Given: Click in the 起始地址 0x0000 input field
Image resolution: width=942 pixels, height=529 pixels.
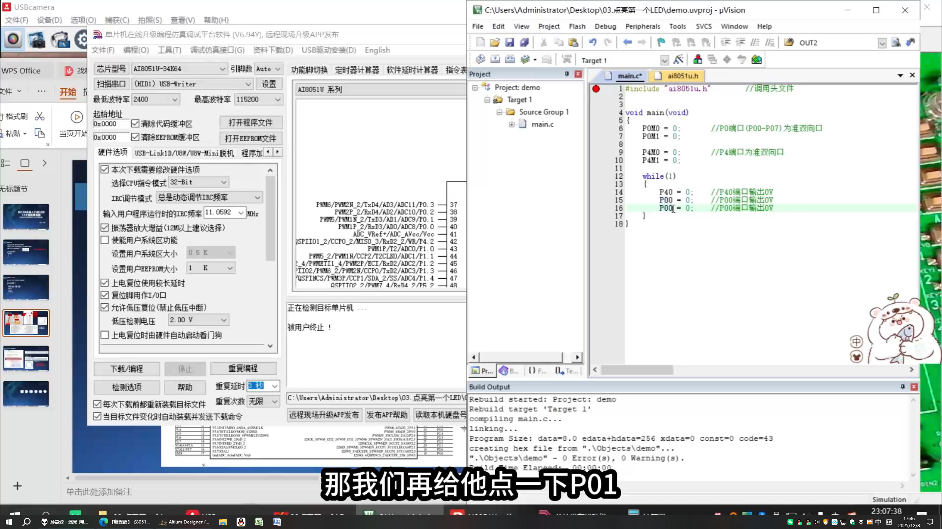Looking at the screenshot, I should click(109, 124).
